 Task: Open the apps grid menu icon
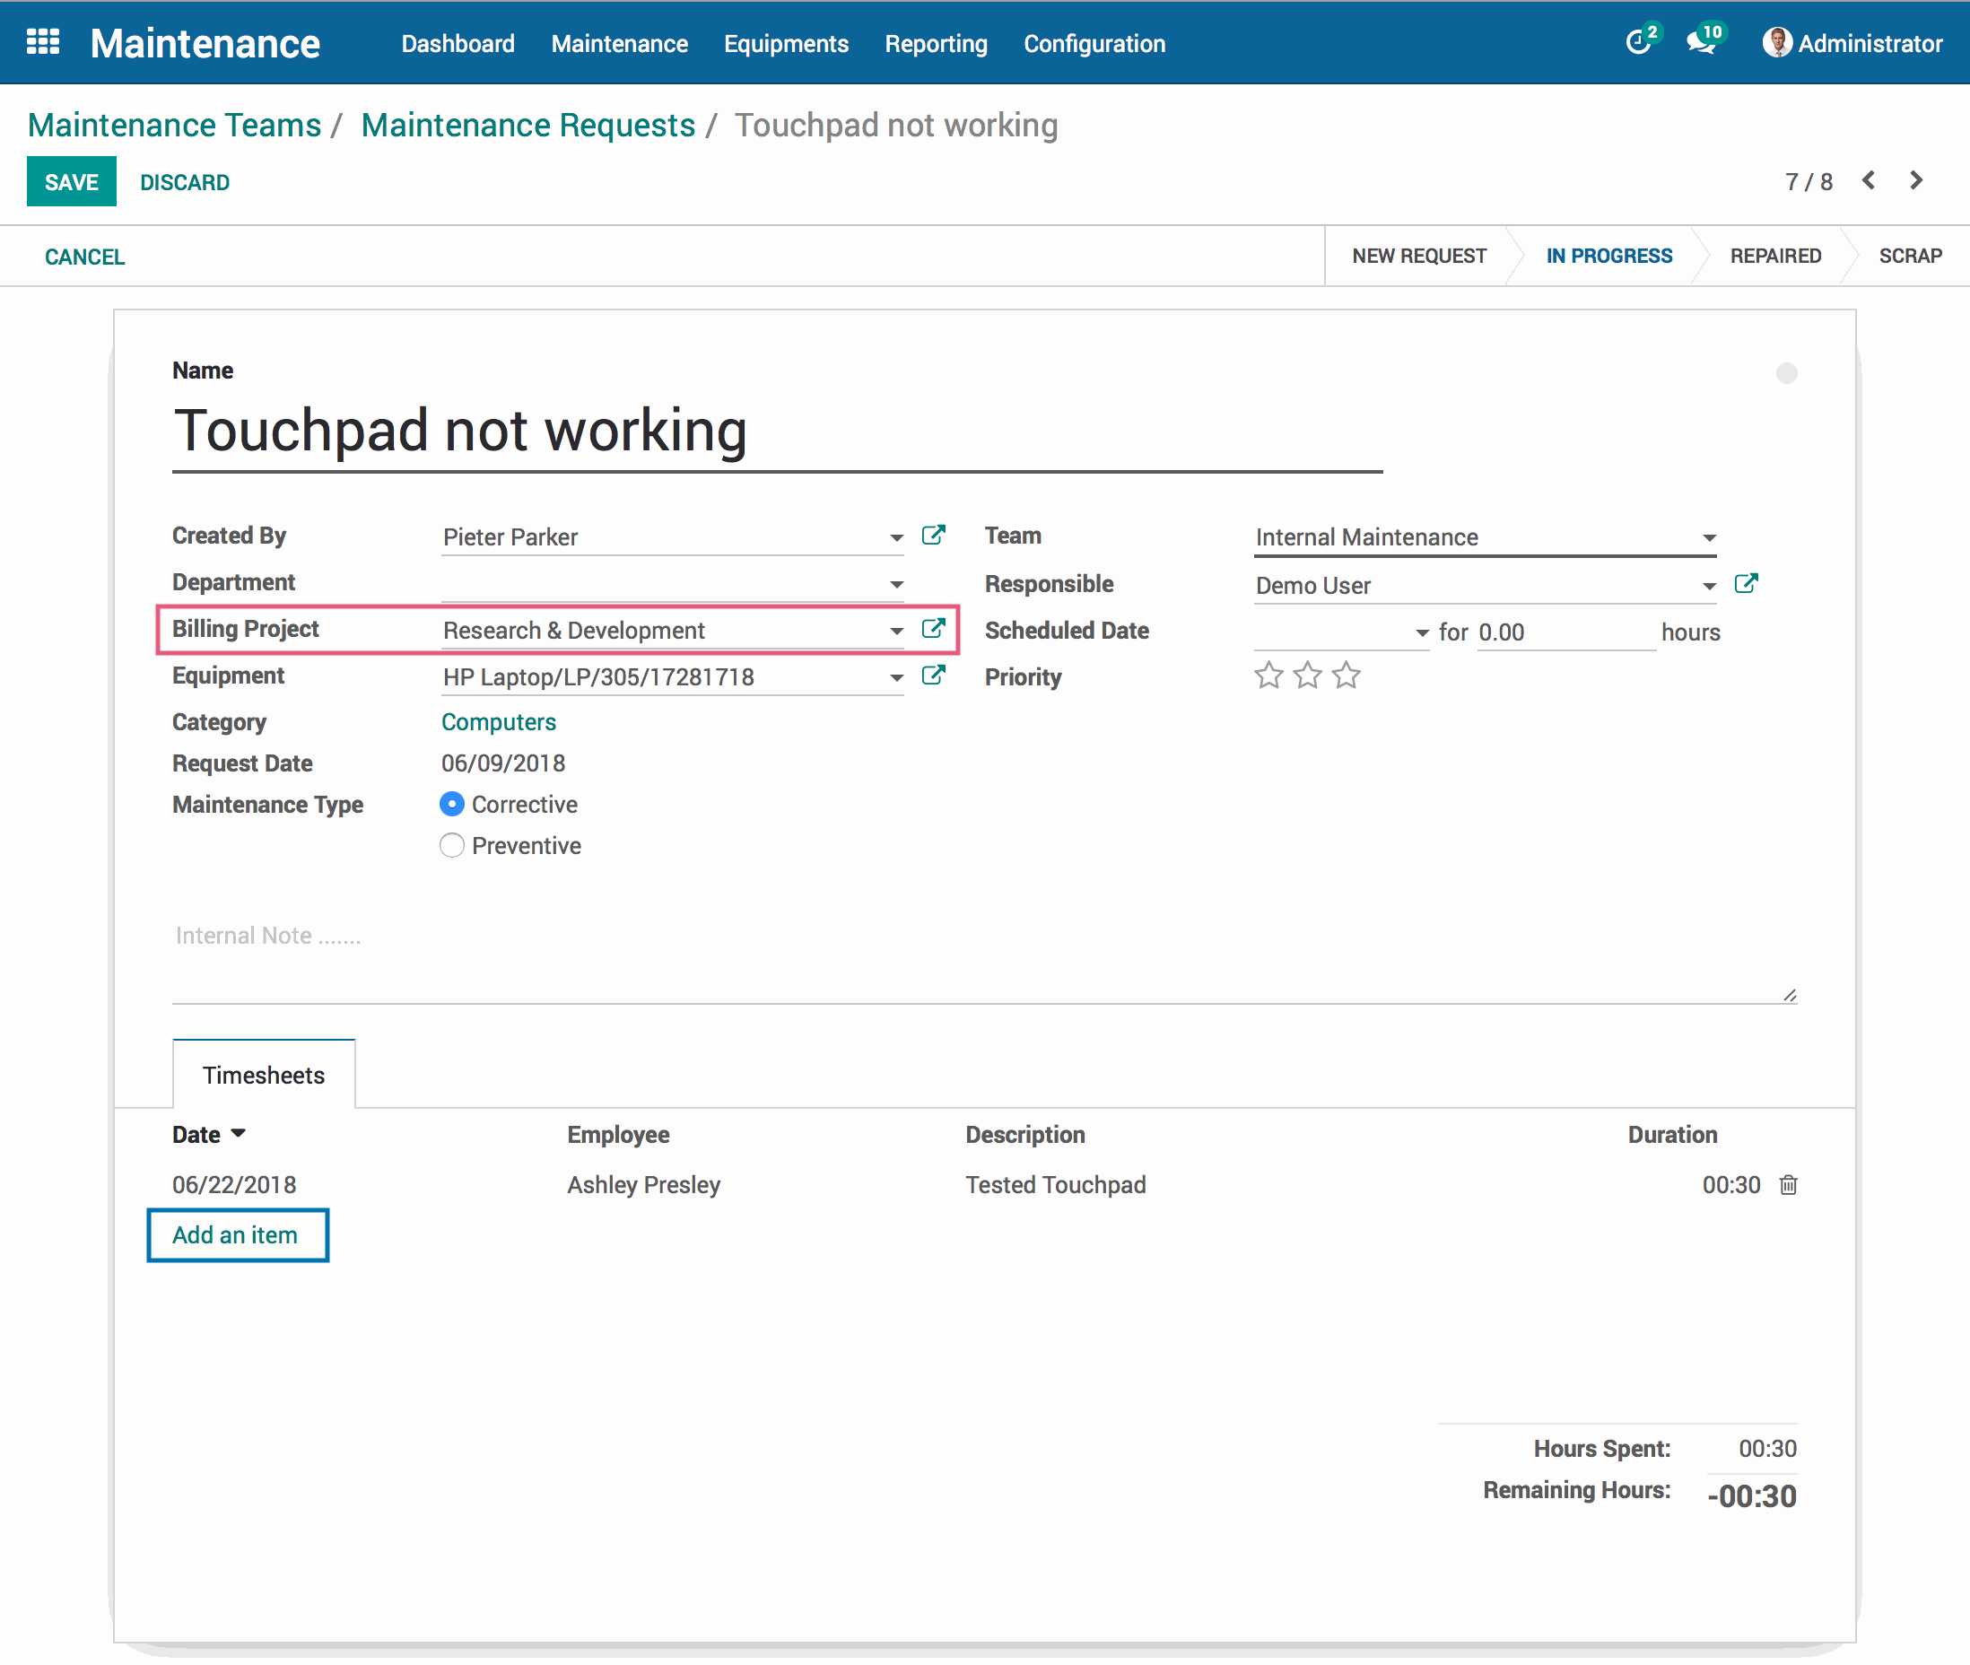[x=42, y=42]
